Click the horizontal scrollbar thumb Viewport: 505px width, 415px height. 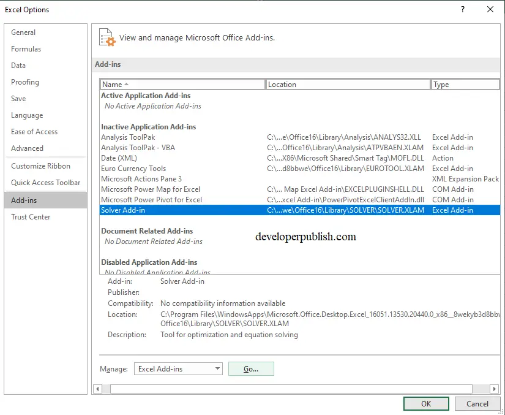291,389
